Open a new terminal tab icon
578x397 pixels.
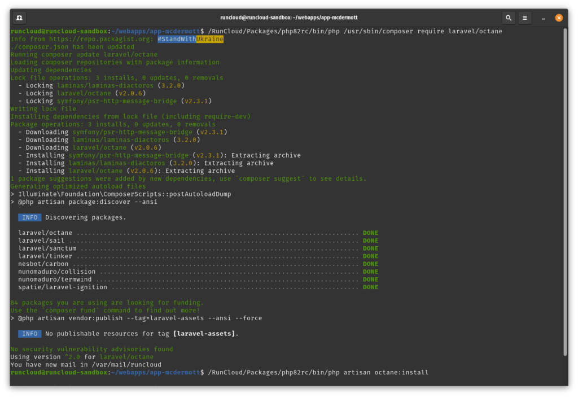tap(20, 18)
